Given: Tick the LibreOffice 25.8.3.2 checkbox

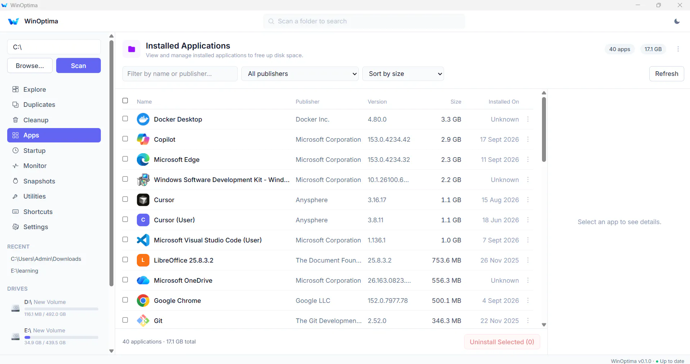Looking at the screenshot, I should pos(125,260).
